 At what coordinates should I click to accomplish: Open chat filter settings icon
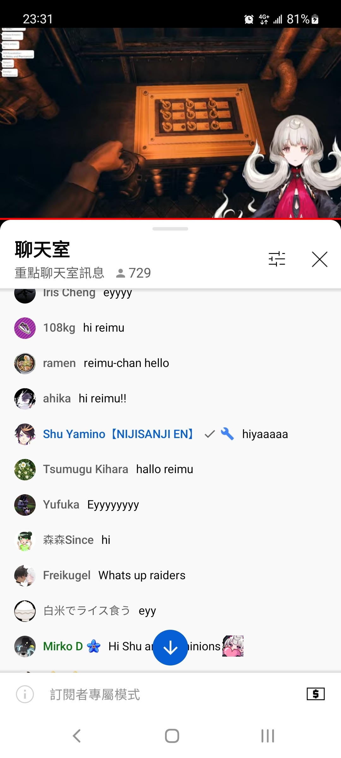coord(277,259)
